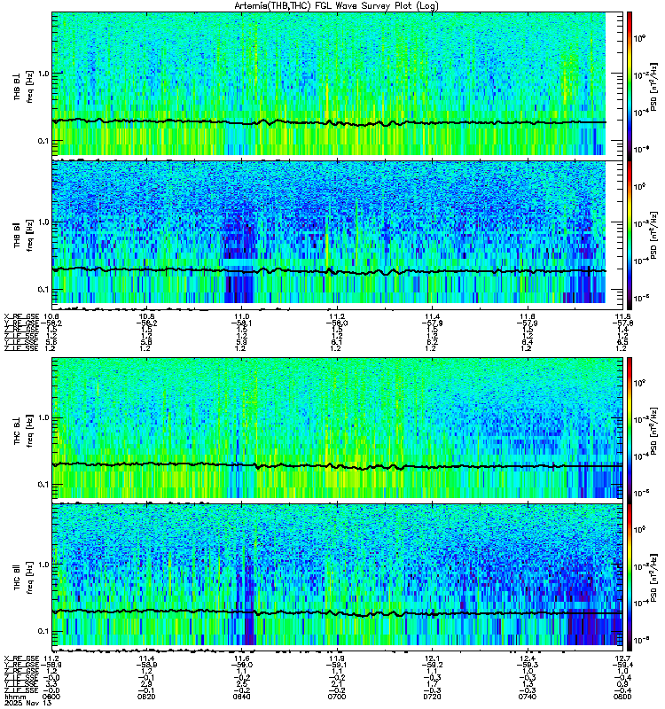The image size is (665, 709).
Task: Click the '1.0' frequency tick of the THB B⊥ panel
Action: [x=43, y=74]
